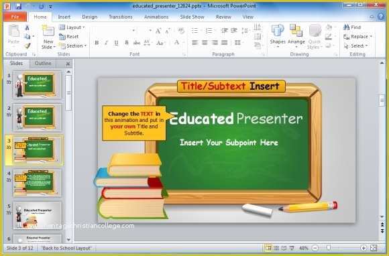
Task: Switch to Reading view icon
Action: point(284,248)
